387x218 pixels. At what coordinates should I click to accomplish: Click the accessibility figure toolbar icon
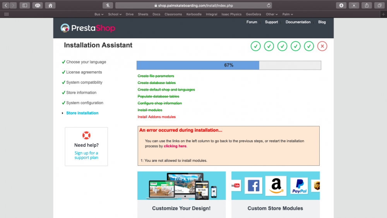point(108,5)
